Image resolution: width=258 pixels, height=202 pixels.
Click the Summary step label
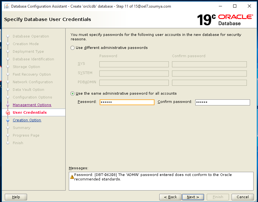pyautogui.click(x=22, y=128)
